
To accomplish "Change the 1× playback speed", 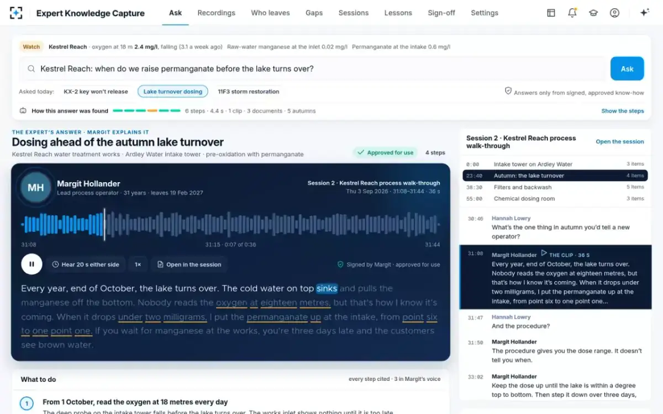I will click(x=138, y=264).
